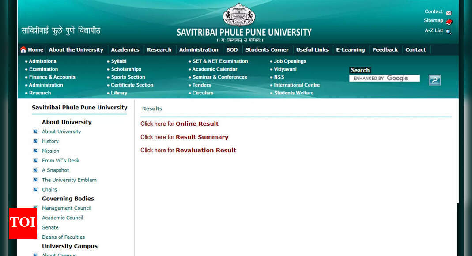472x256 pixels.
Task: Open the Students Corner menu
Action: pos(267,50)
